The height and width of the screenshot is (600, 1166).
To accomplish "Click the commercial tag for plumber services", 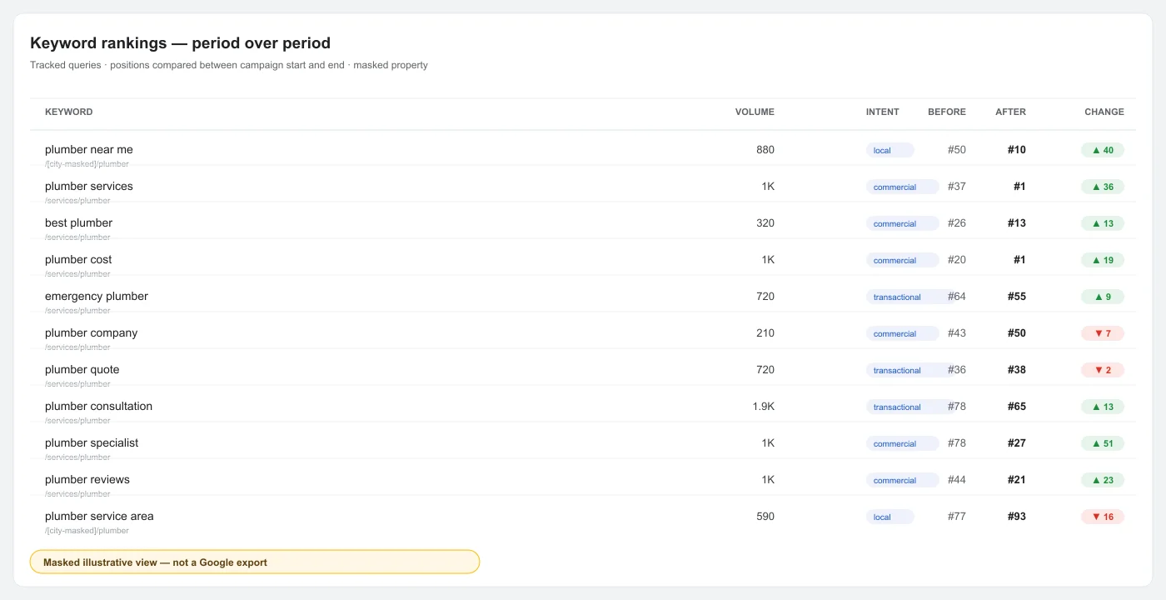I will [903, 187].
